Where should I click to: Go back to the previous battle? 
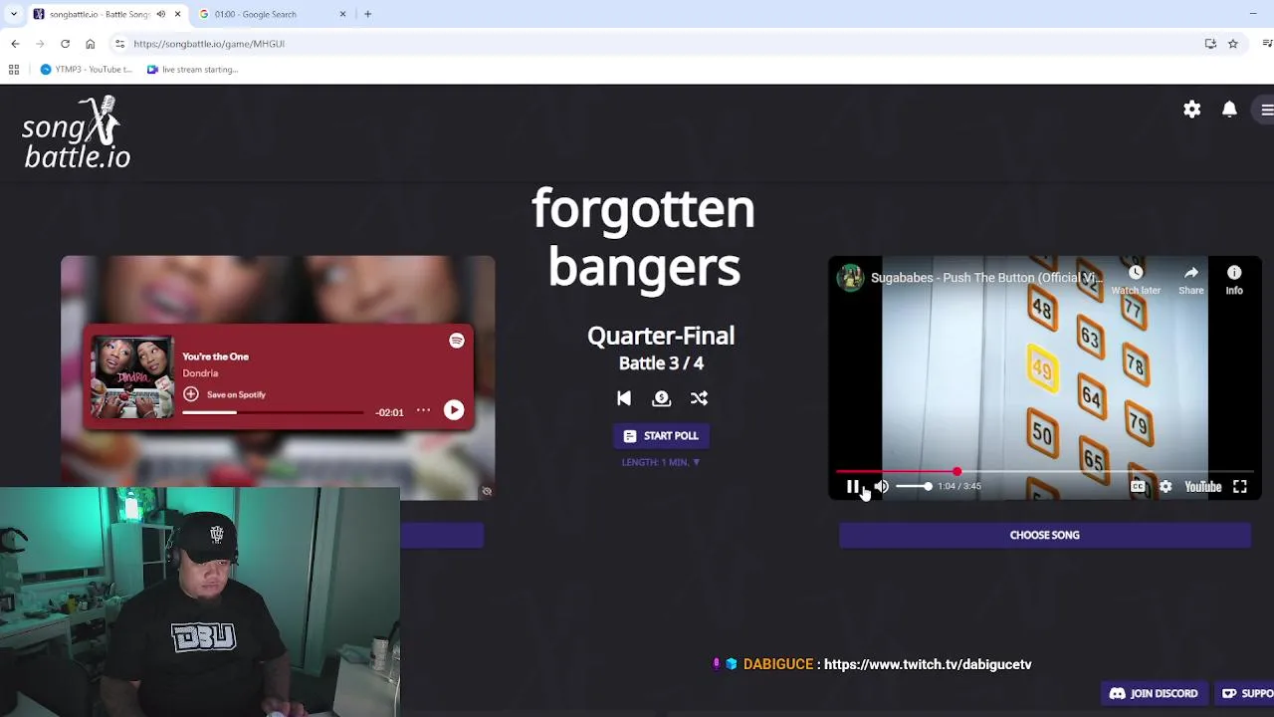624,398
